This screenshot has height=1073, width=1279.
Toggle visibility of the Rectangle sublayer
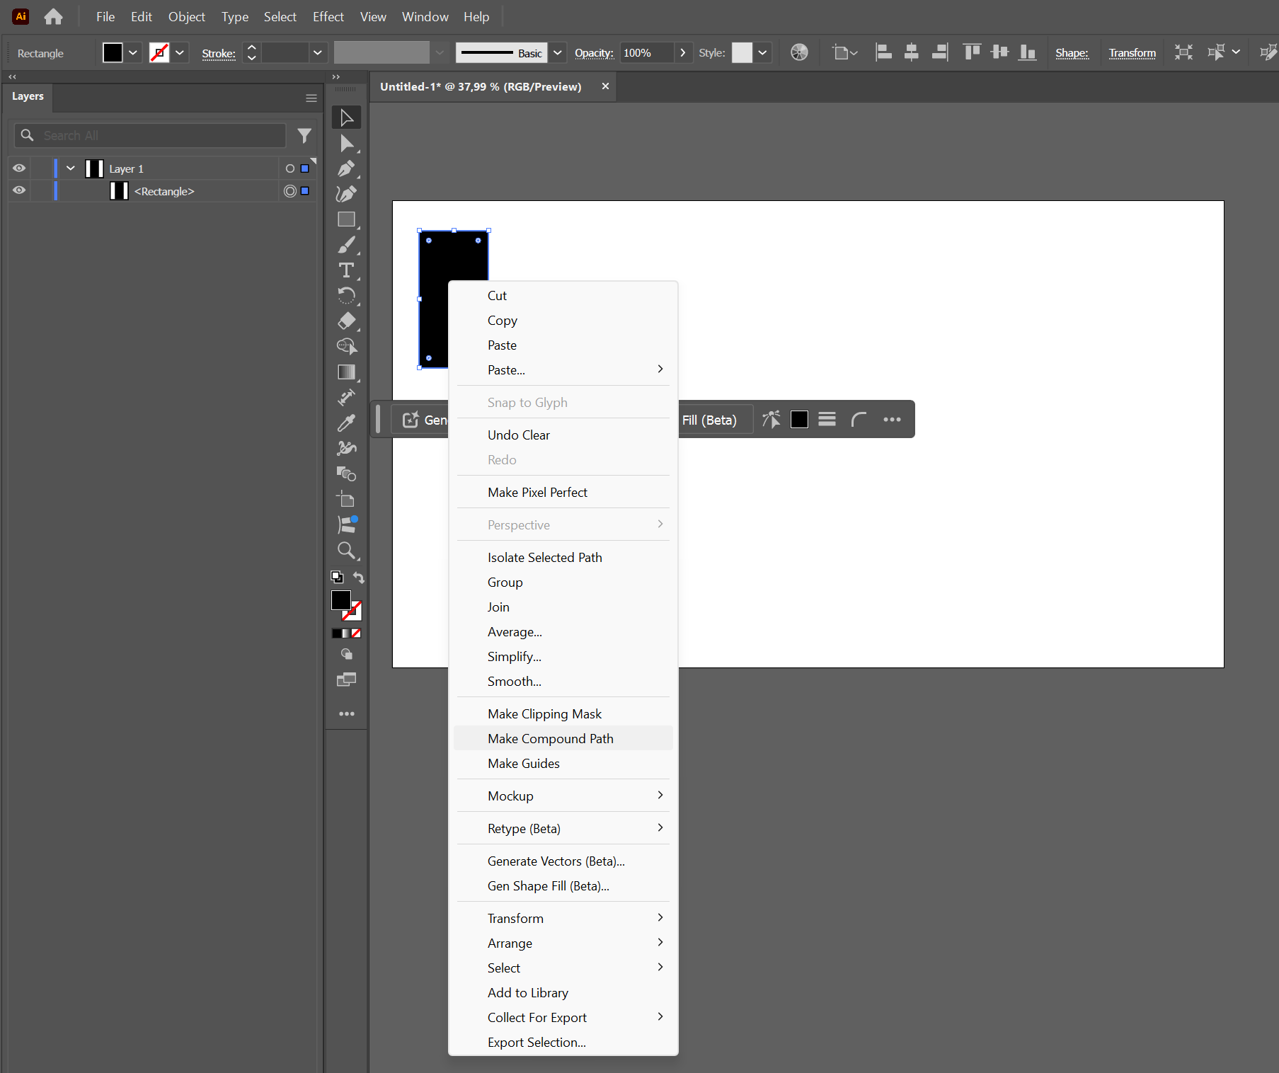point(19,190)
